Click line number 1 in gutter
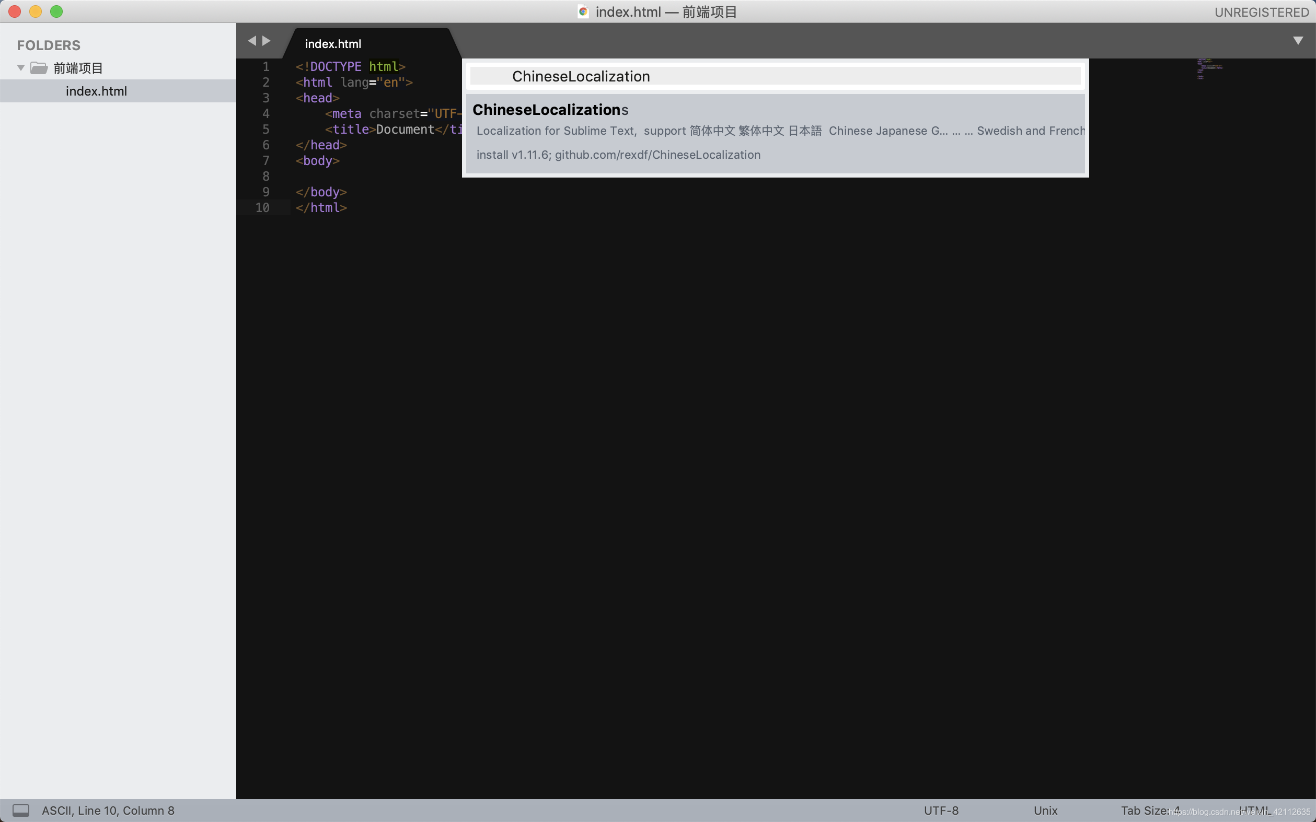Image resolution: width=1316 pixels, height=822 pixels. click(266, 67)
